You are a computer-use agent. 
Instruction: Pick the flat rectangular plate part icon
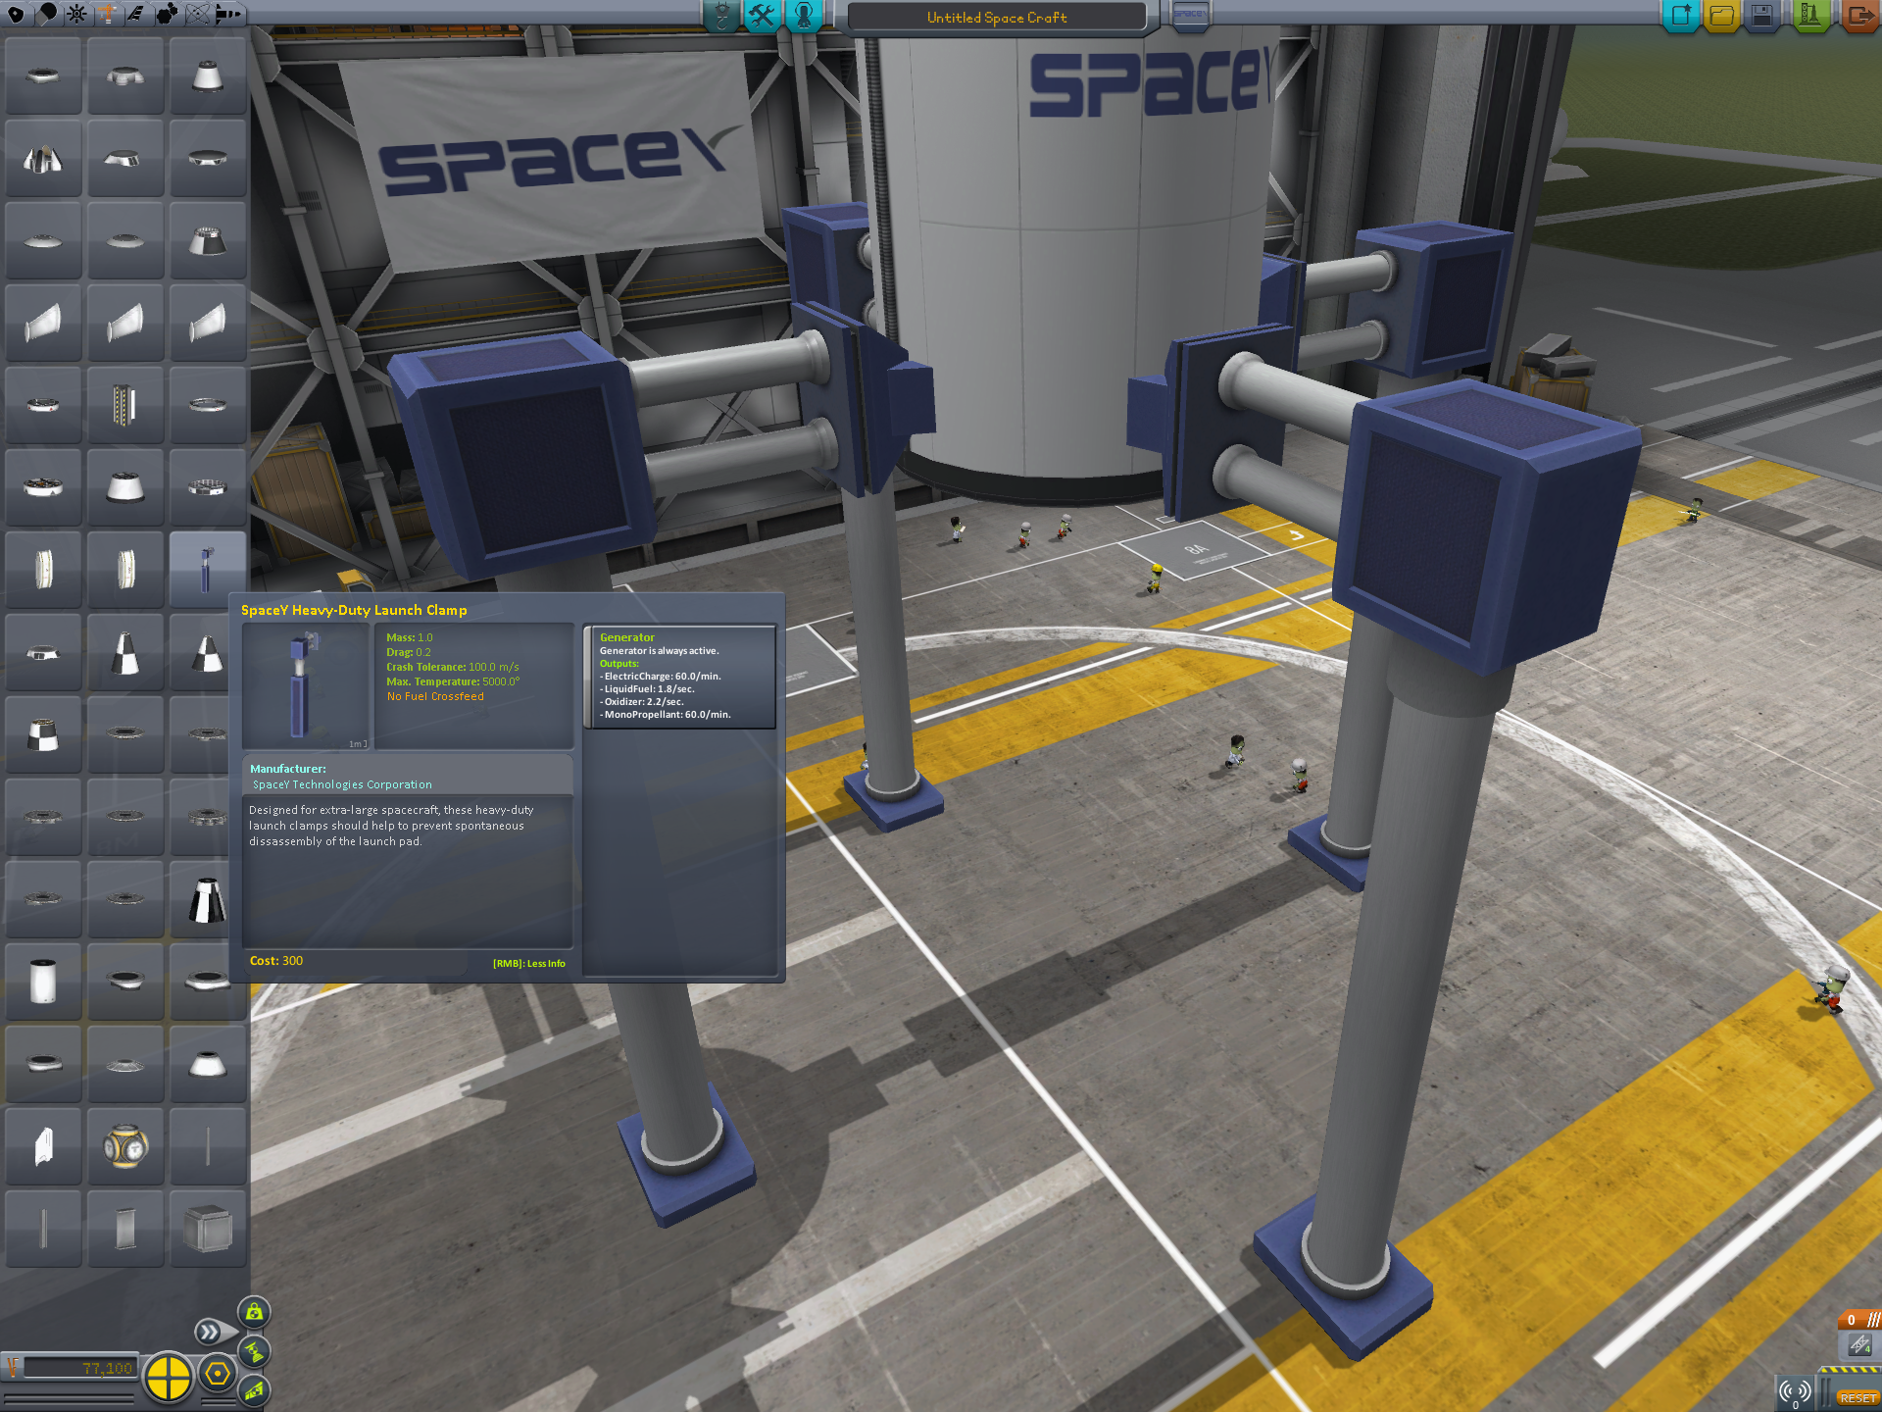[124, 1229]
